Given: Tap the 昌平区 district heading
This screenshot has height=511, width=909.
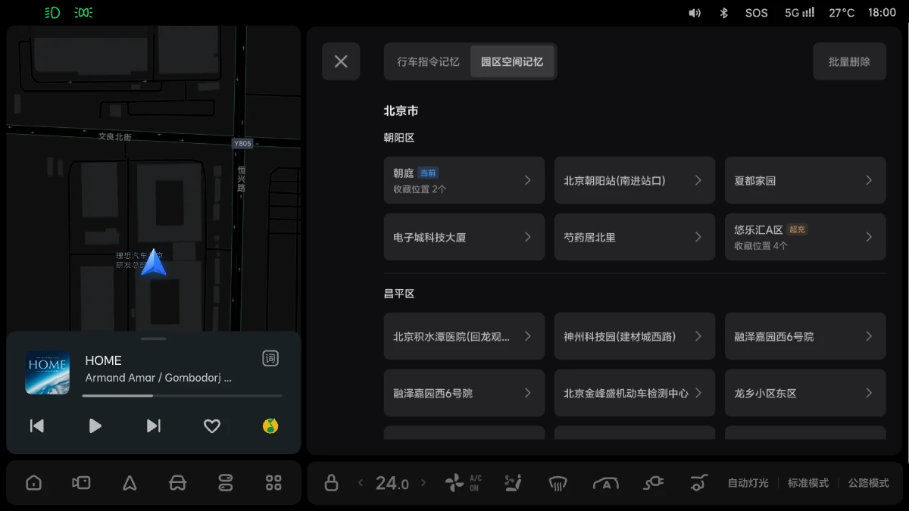Looking at the screenshot, I should [399, 294].
